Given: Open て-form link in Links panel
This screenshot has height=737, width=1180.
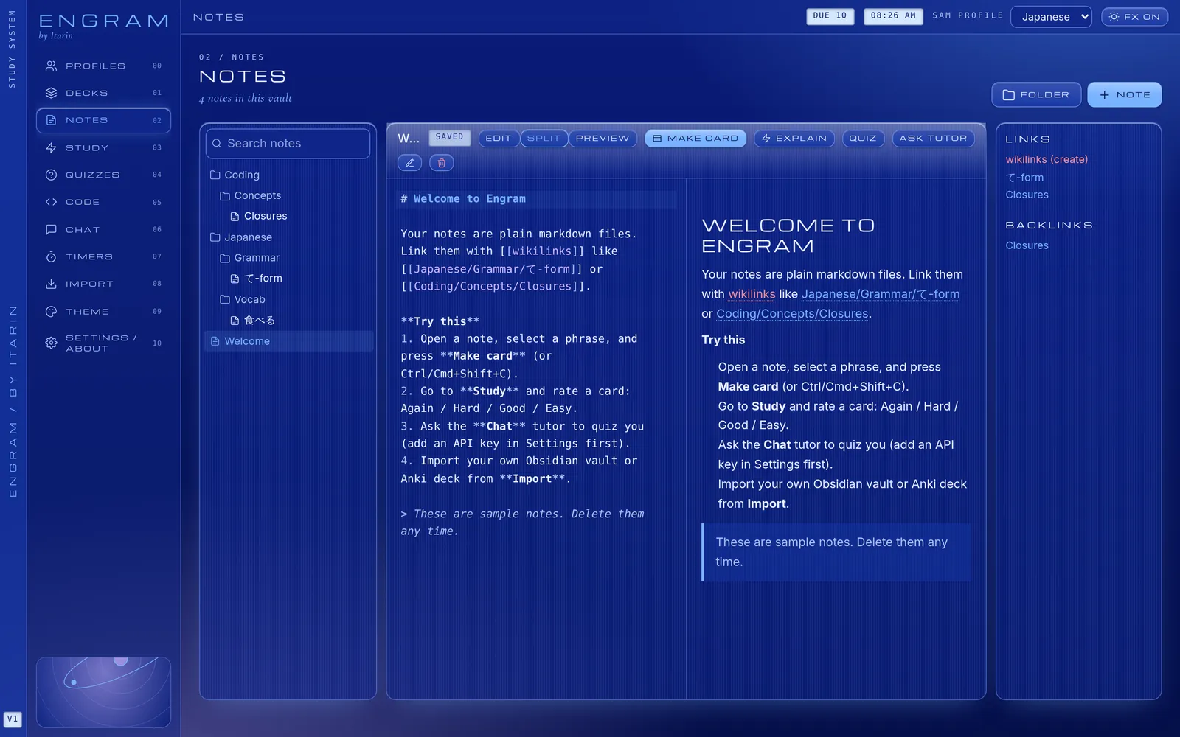Looking at the screenshot, I should point(1024,177).
